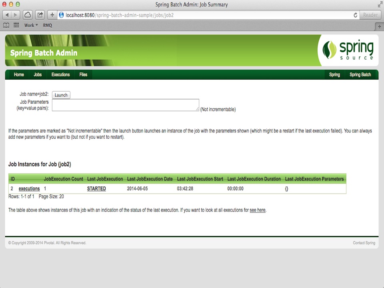Open the Files navigation item

click(x=83, y=75)
